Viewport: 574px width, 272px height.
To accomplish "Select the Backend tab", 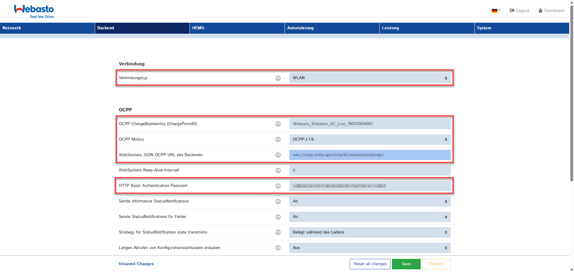I will [x=142, y=28].
